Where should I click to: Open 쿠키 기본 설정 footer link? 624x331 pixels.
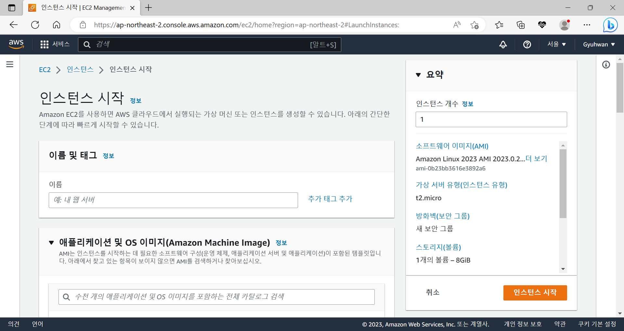coord(597,324)
